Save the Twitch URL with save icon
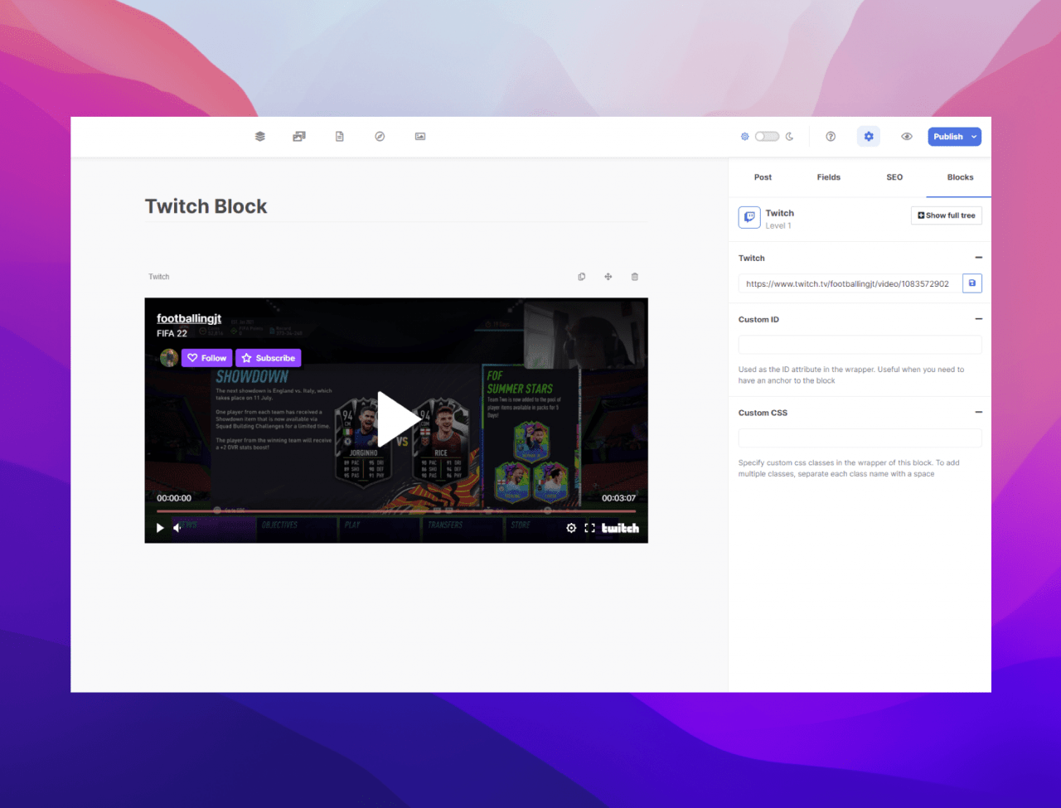Viewport: 1061px width, 808px height. 972,283
